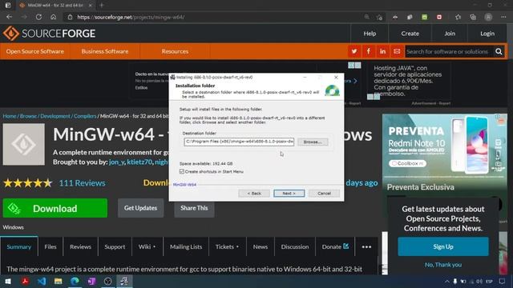Go back using the browser back arrow

click(9, 17)
